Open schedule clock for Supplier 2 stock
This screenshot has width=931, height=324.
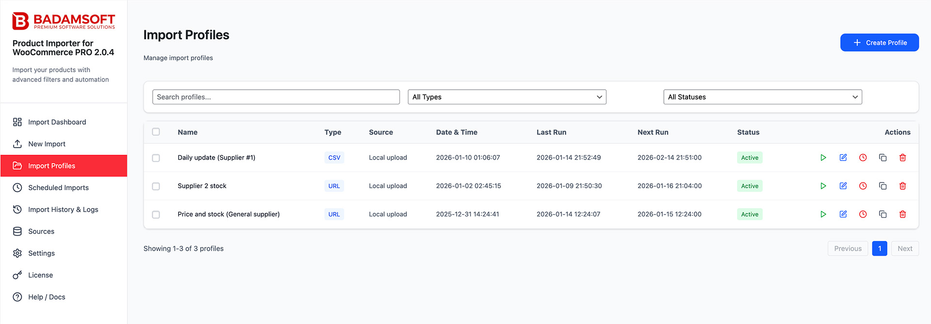tap(863, 186)
